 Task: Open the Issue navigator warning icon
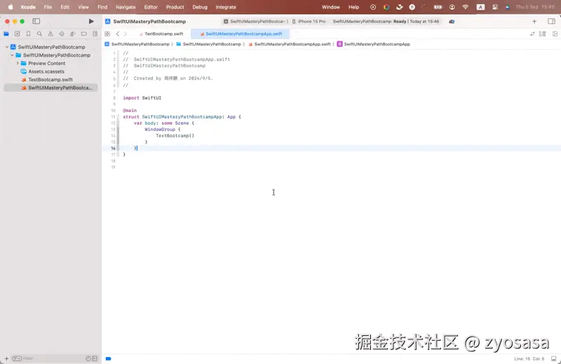50,34
